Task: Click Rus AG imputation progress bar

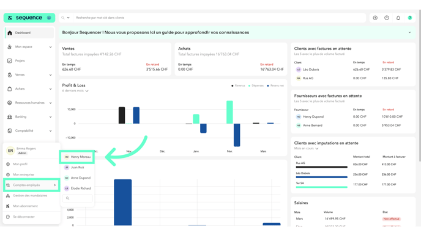Action: click(x=322, y=167)
